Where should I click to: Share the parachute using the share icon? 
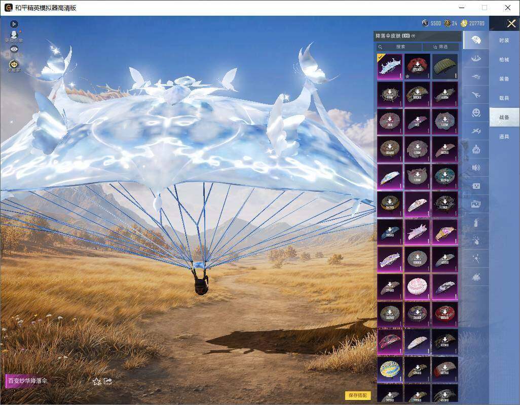coord(108,381)
